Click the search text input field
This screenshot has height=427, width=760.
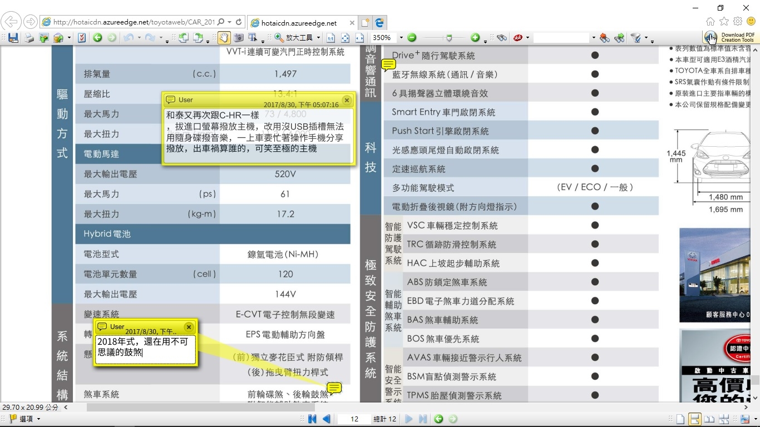561,38
